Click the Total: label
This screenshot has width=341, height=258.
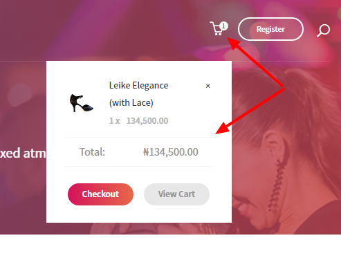(x=92, y=152)
